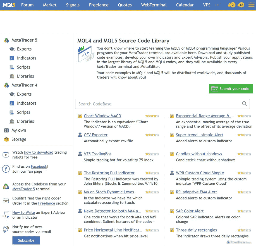Click the Search CodeBase input field

[x=158, y=104]
